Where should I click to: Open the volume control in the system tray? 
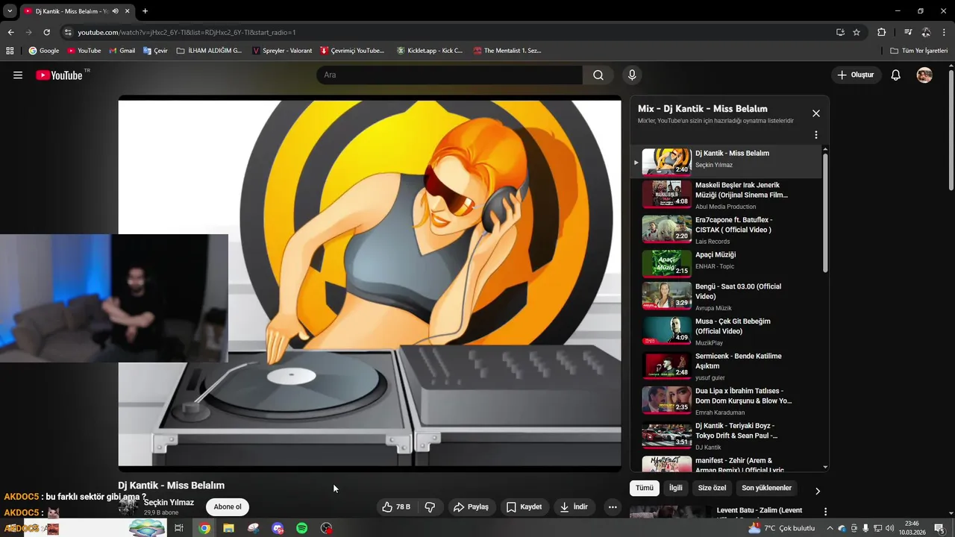pyautogui.click(x=889, y=528)
